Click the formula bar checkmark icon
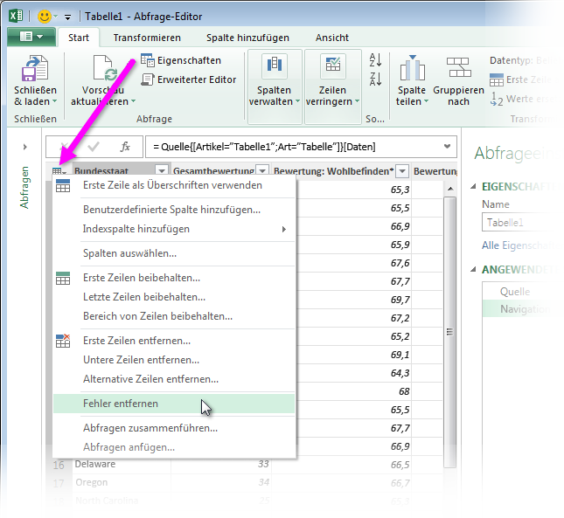The height and width of the screenshot is (518, 564). [94, 147]
